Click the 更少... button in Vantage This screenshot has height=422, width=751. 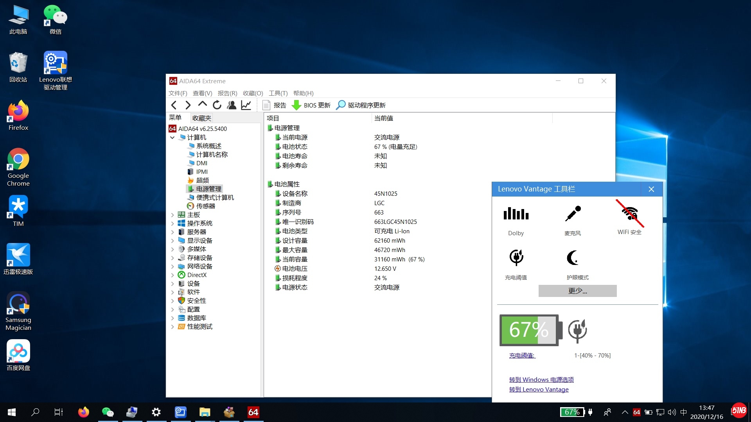(x=577, y=291)
